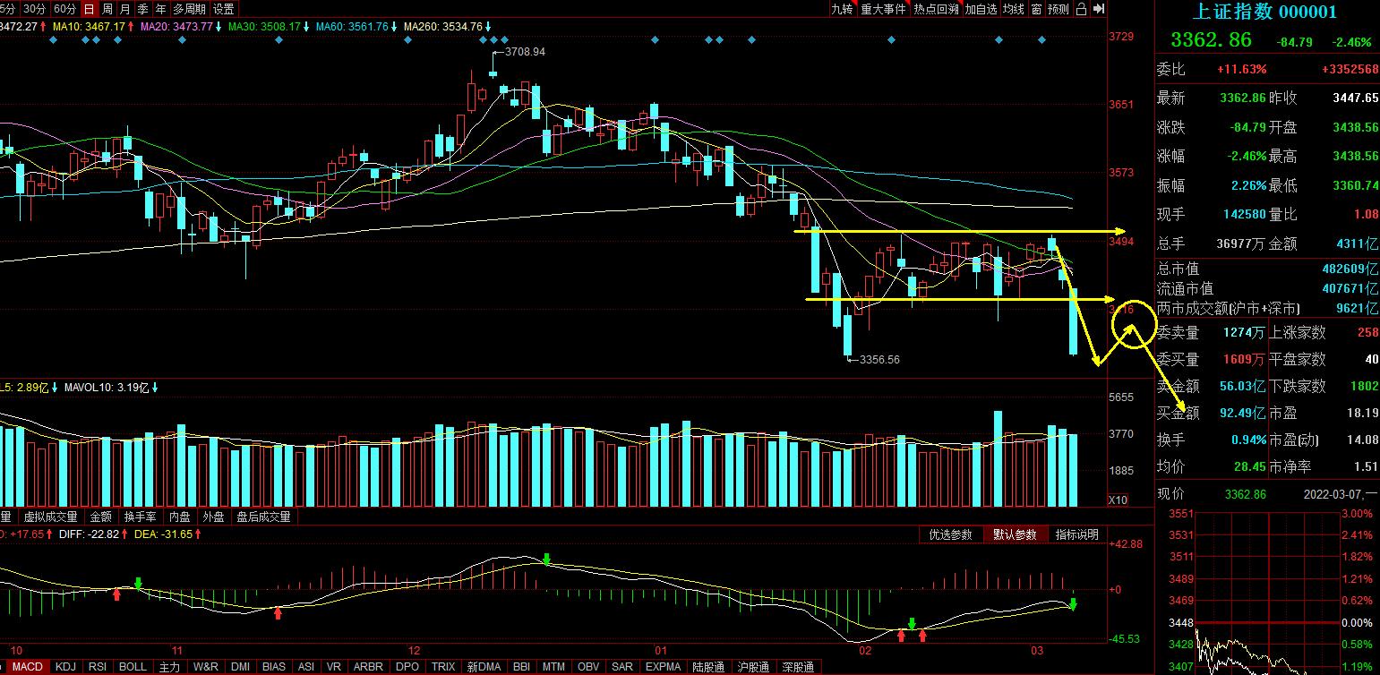Click the MA30 value label
The height and width of the screenshot is (675, 1380).
click(269, 27)
